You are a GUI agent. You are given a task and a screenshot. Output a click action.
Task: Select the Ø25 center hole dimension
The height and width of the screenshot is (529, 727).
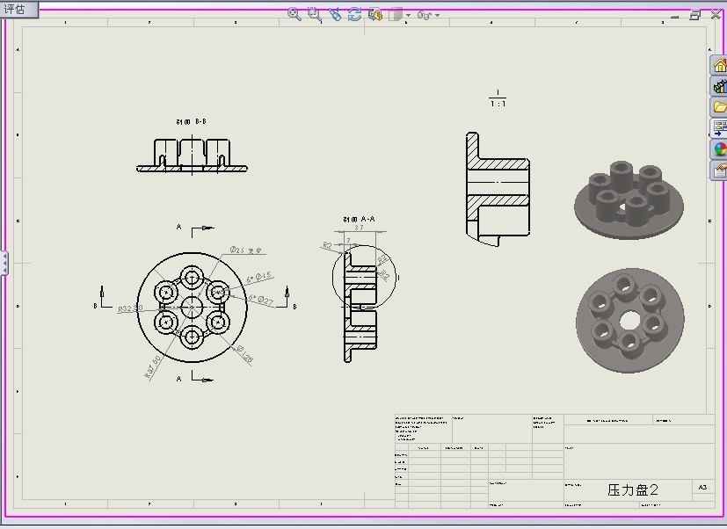tap(246, 250)
